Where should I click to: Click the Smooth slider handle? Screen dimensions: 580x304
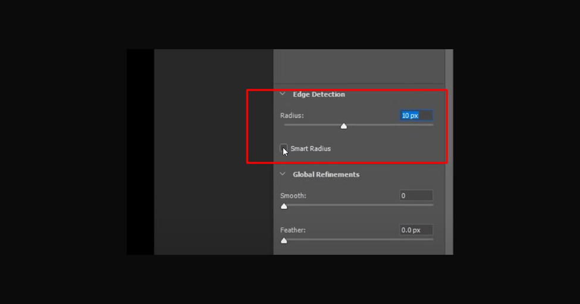coord(284,207)
